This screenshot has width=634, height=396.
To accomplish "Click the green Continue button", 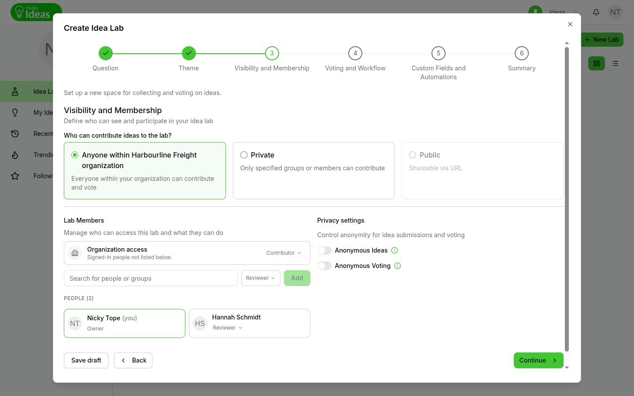I will 538,360.
